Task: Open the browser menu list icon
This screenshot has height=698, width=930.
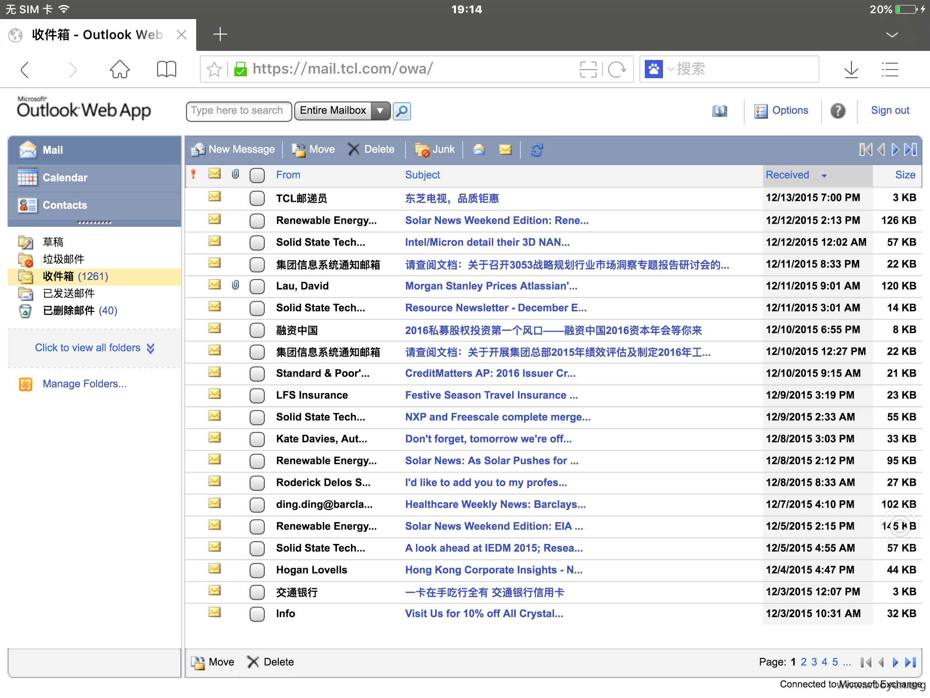Action: coord(890,70)
